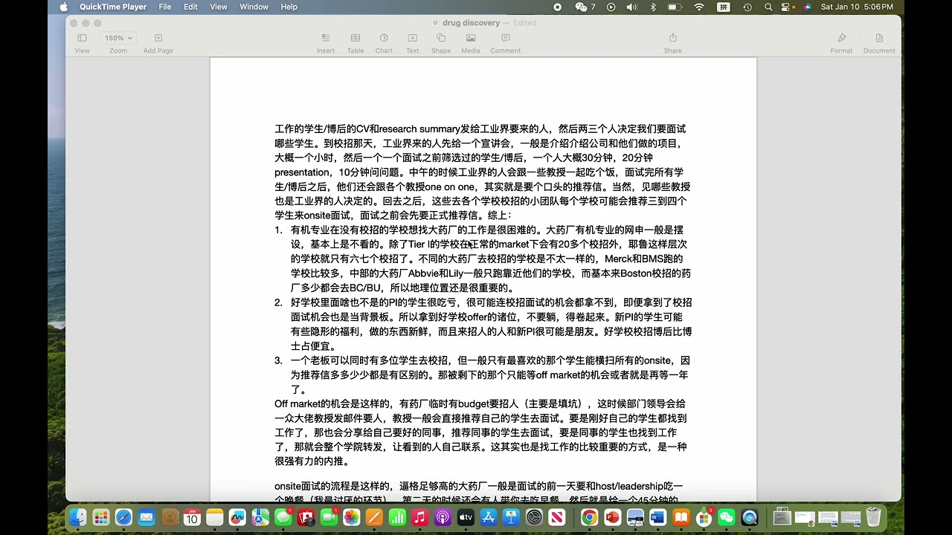Click the word 'presentation' in the document

(x=302, y=172)
